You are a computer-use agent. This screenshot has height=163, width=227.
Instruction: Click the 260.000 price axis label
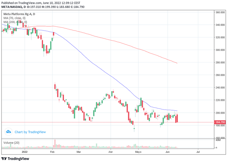(220, 75)
